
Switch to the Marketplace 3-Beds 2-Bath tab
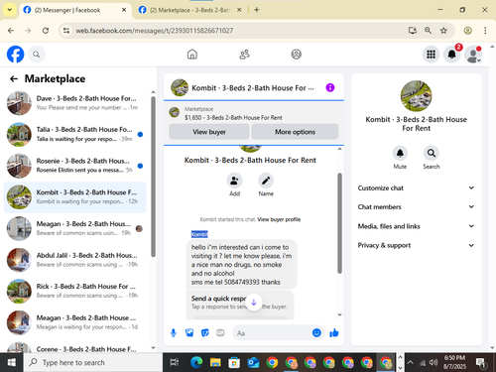click(x=189, y=10)
